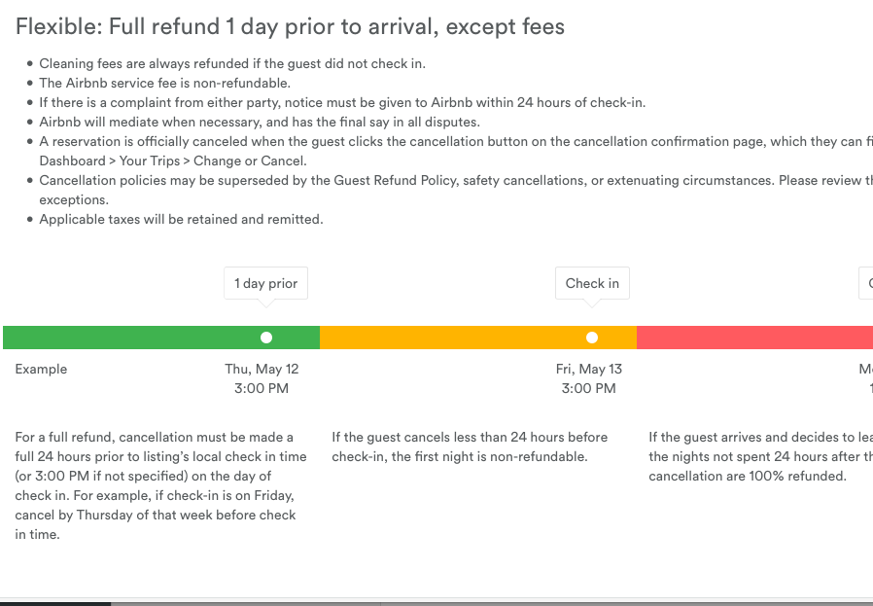The width and height of the screenshot is (873, 606).
Task: Click the "Check in" tooltip label
Action: [592, 283]
